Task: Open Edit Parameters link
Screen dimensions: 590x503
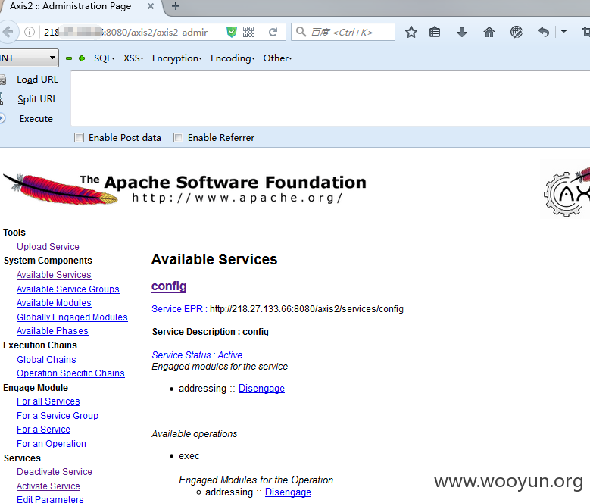Action: (x=50, y=499)
